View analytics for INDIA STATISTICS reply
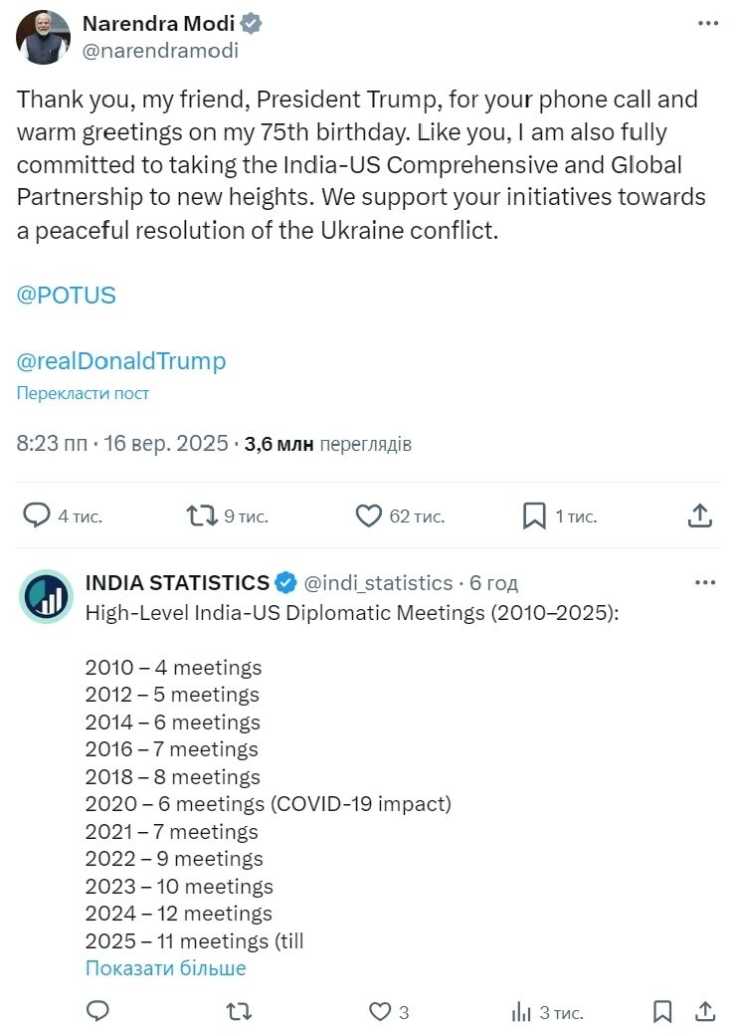The image size is (737, 1035). [x=521, y=1012]
